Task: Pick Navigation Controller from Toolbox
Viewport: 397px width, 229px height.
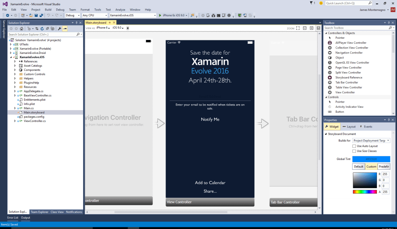Action: (x=349, y=53)
